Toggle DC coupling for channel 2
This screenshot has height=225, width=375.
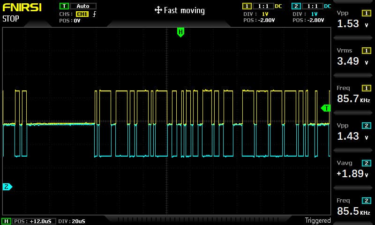tap(327, 6)
